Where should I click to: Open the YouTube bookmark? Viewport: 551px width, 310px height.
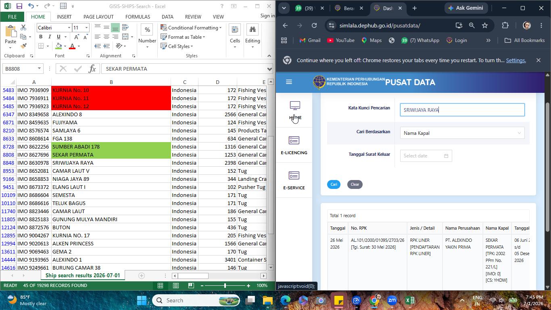341,40
